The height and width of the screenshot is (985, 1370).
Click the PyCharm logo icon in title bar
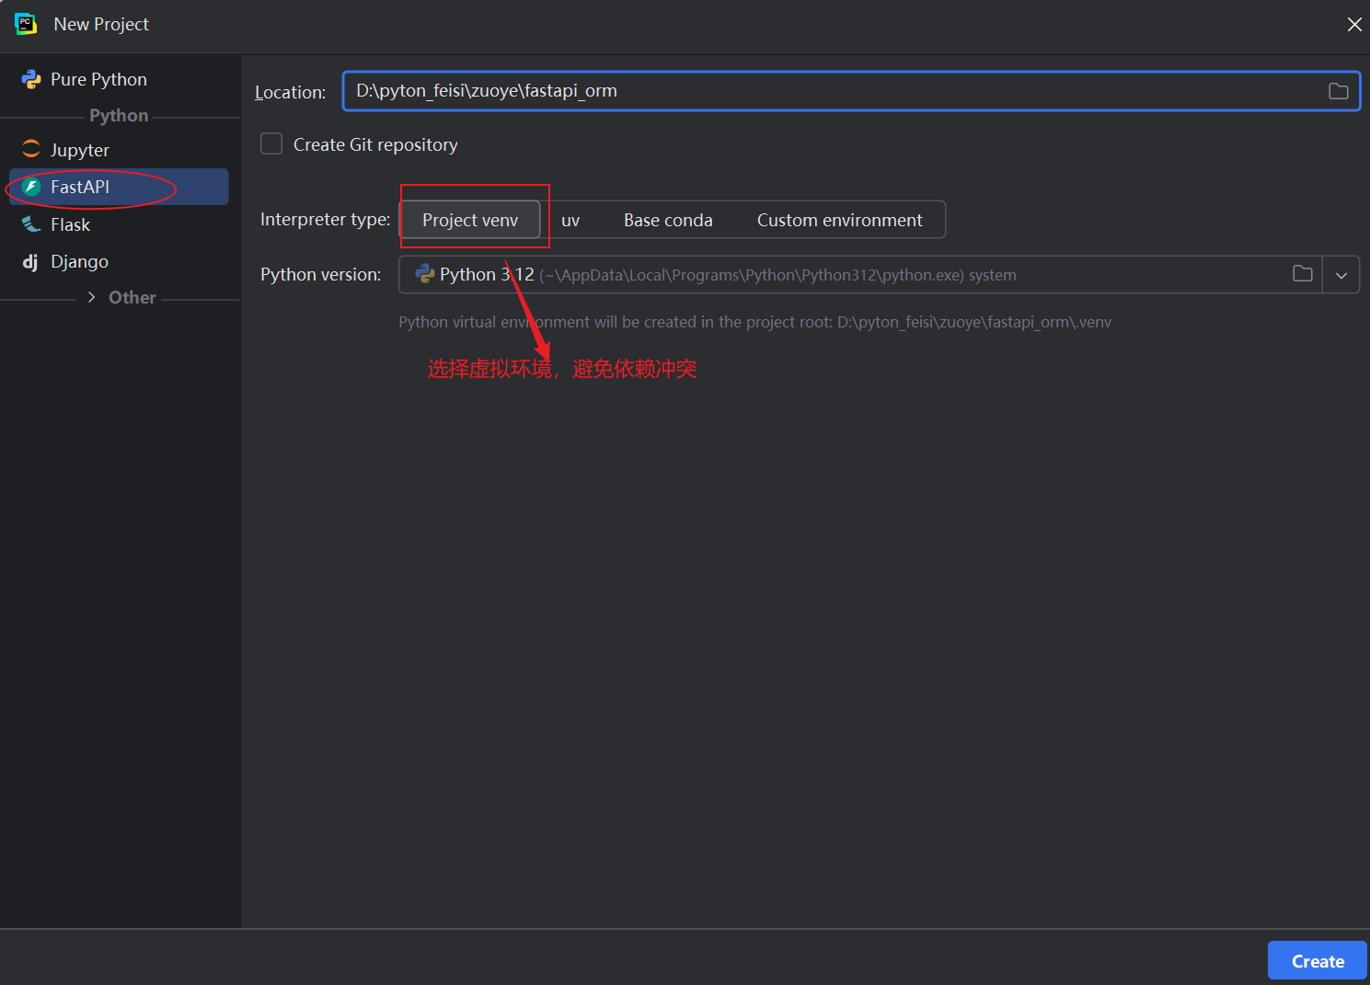coord(26,24)
